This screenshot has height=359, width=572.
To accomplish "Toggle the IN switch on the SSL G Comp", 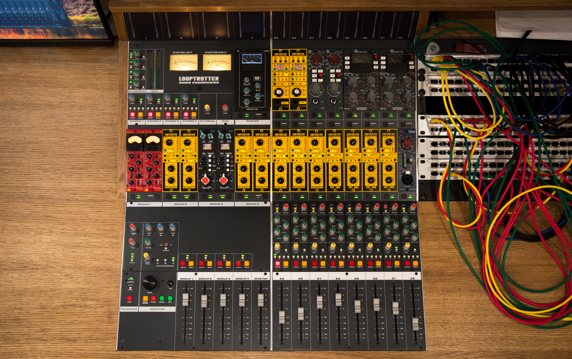I will 257,78.
